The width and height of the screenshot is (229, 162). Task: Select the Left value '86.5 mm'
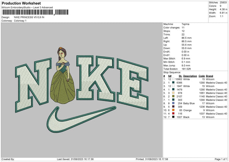[x=187, y=38]
